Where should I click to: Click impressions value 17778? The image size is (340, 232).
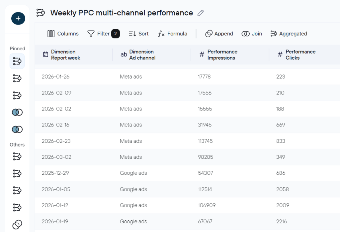tap(204, 77)
